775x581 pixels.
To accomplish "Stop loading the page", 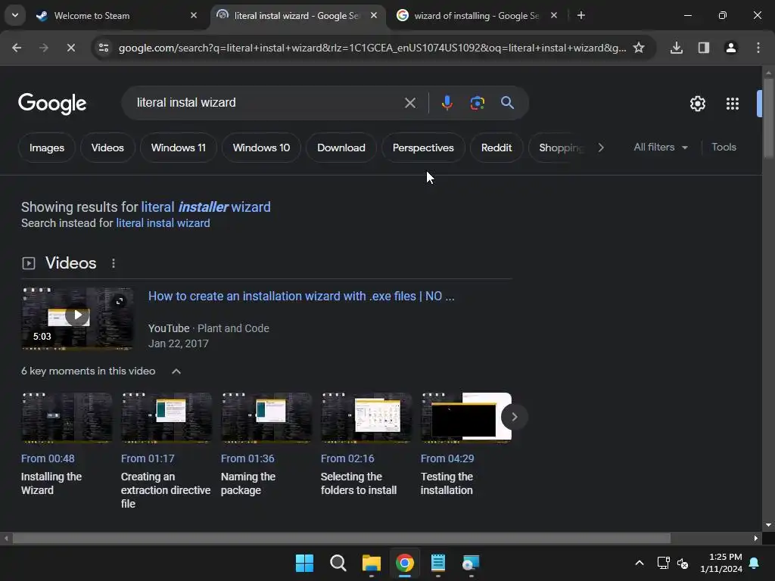I will (x=71, y=48).
